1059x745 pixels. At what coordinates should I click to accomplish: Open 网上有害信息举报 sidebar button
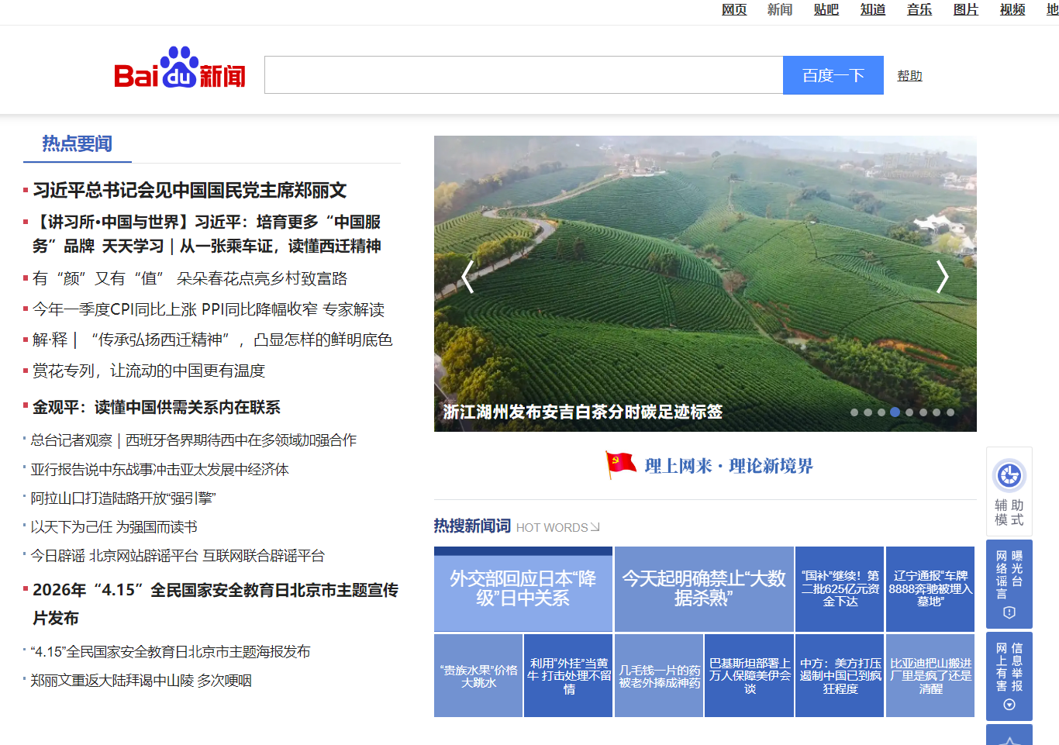pyautogui.click(x=1009, y=675)
